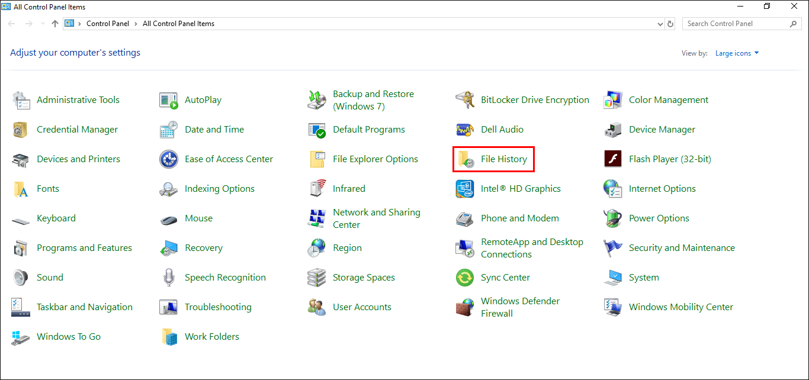The width and height of the screenshot is (809, 380).
Task: Open the 'Troubleshooting' link
Action: pos(218,307)
